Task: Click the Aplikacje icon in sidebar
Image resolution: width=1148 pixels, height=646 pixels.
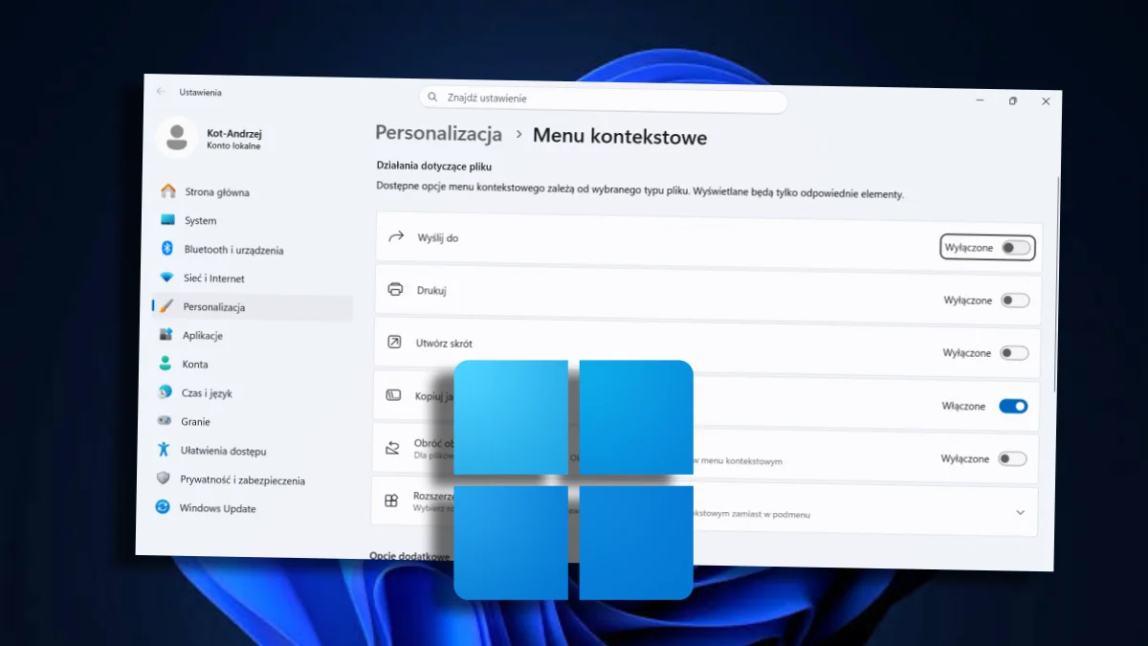Action: tap(166, 335)
